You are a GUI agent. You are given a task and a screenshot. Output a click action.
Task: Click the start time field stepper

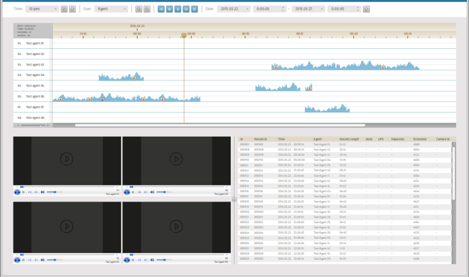click(283, 9)
